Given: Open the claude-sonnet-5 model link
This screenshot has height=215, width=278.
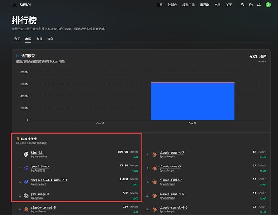Looking at the screenshot, I should point(43,207).
